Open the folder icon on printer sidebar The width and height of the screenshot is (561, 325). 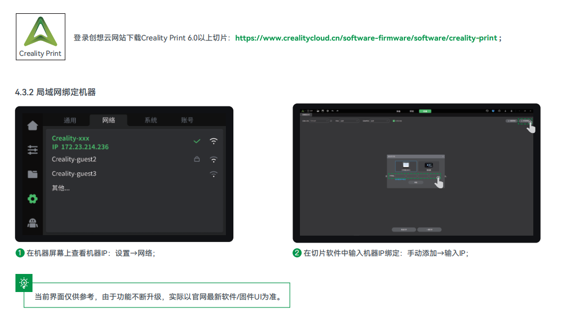point(32,174)
